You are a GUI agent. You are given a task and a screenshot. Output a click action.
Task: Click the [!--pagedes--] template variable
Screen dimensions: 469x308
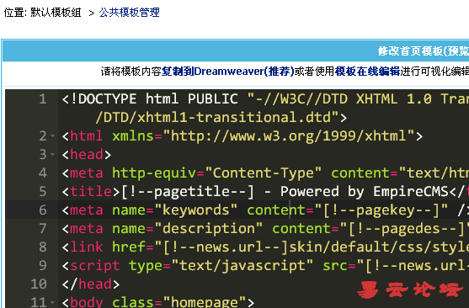click(406, 229)
